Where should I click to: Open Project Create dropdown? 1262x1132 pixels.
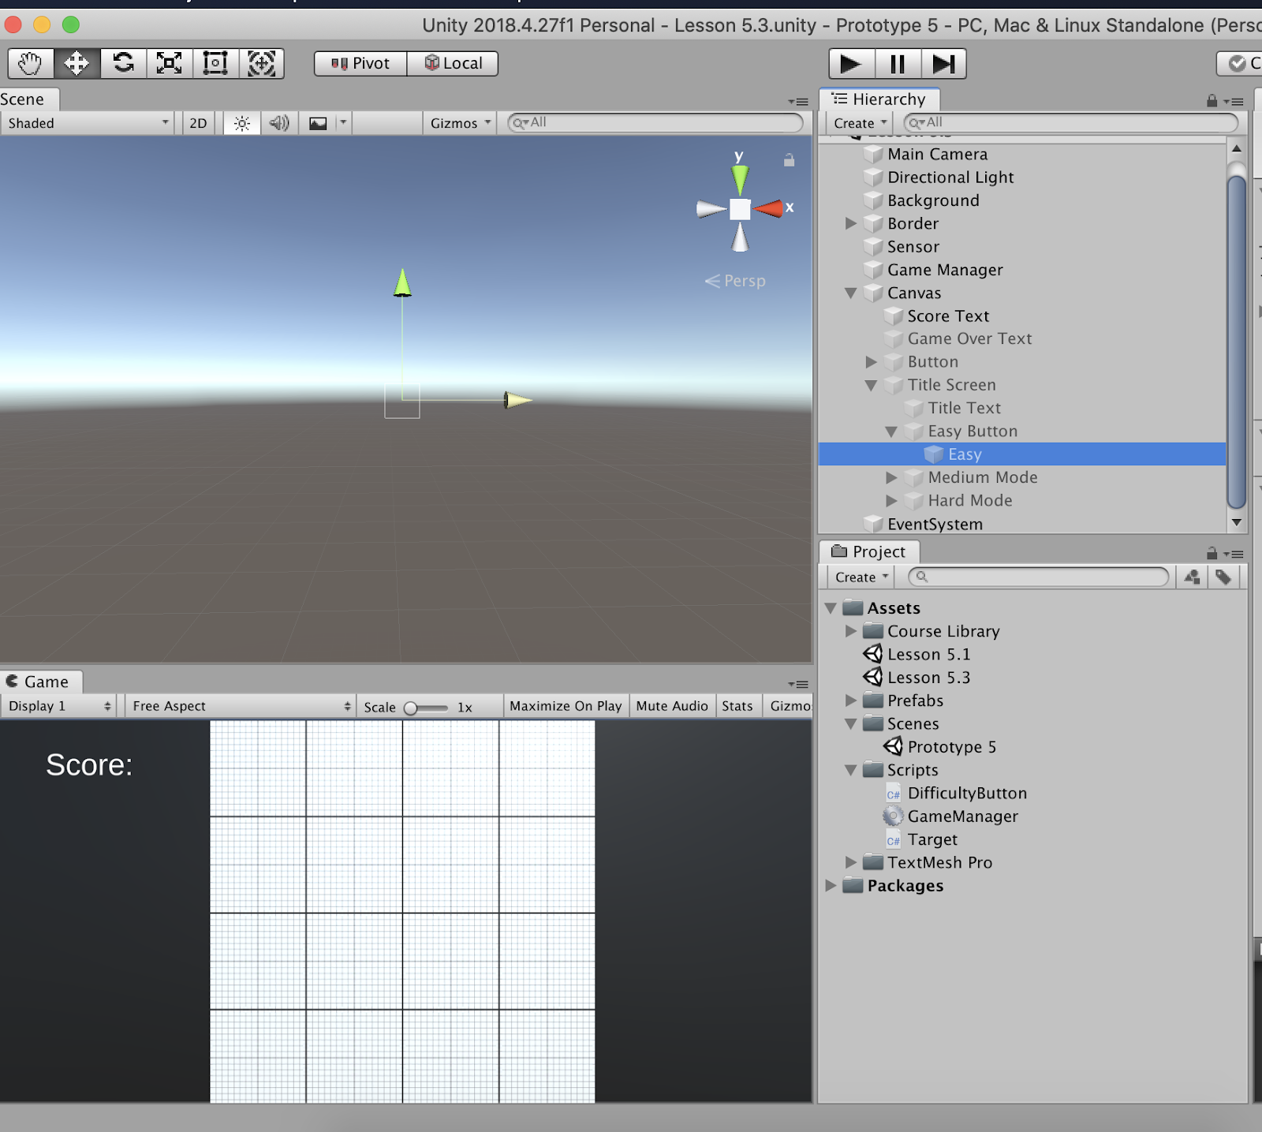861,577
